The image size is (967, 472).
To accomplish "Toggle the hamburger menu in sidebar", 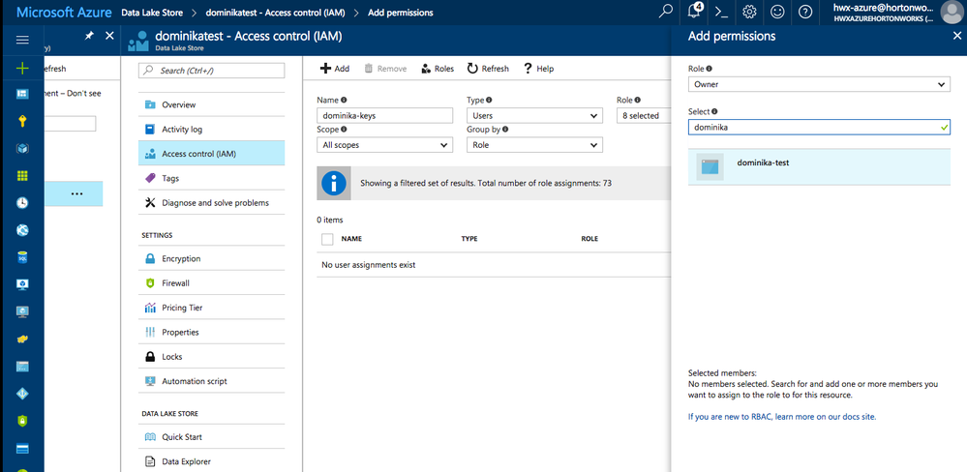I will pos(22,40).
